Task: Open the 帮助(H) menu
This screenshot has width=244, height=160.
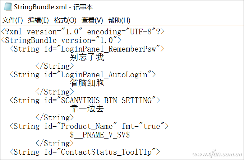Action: click(x=119, y=20)
